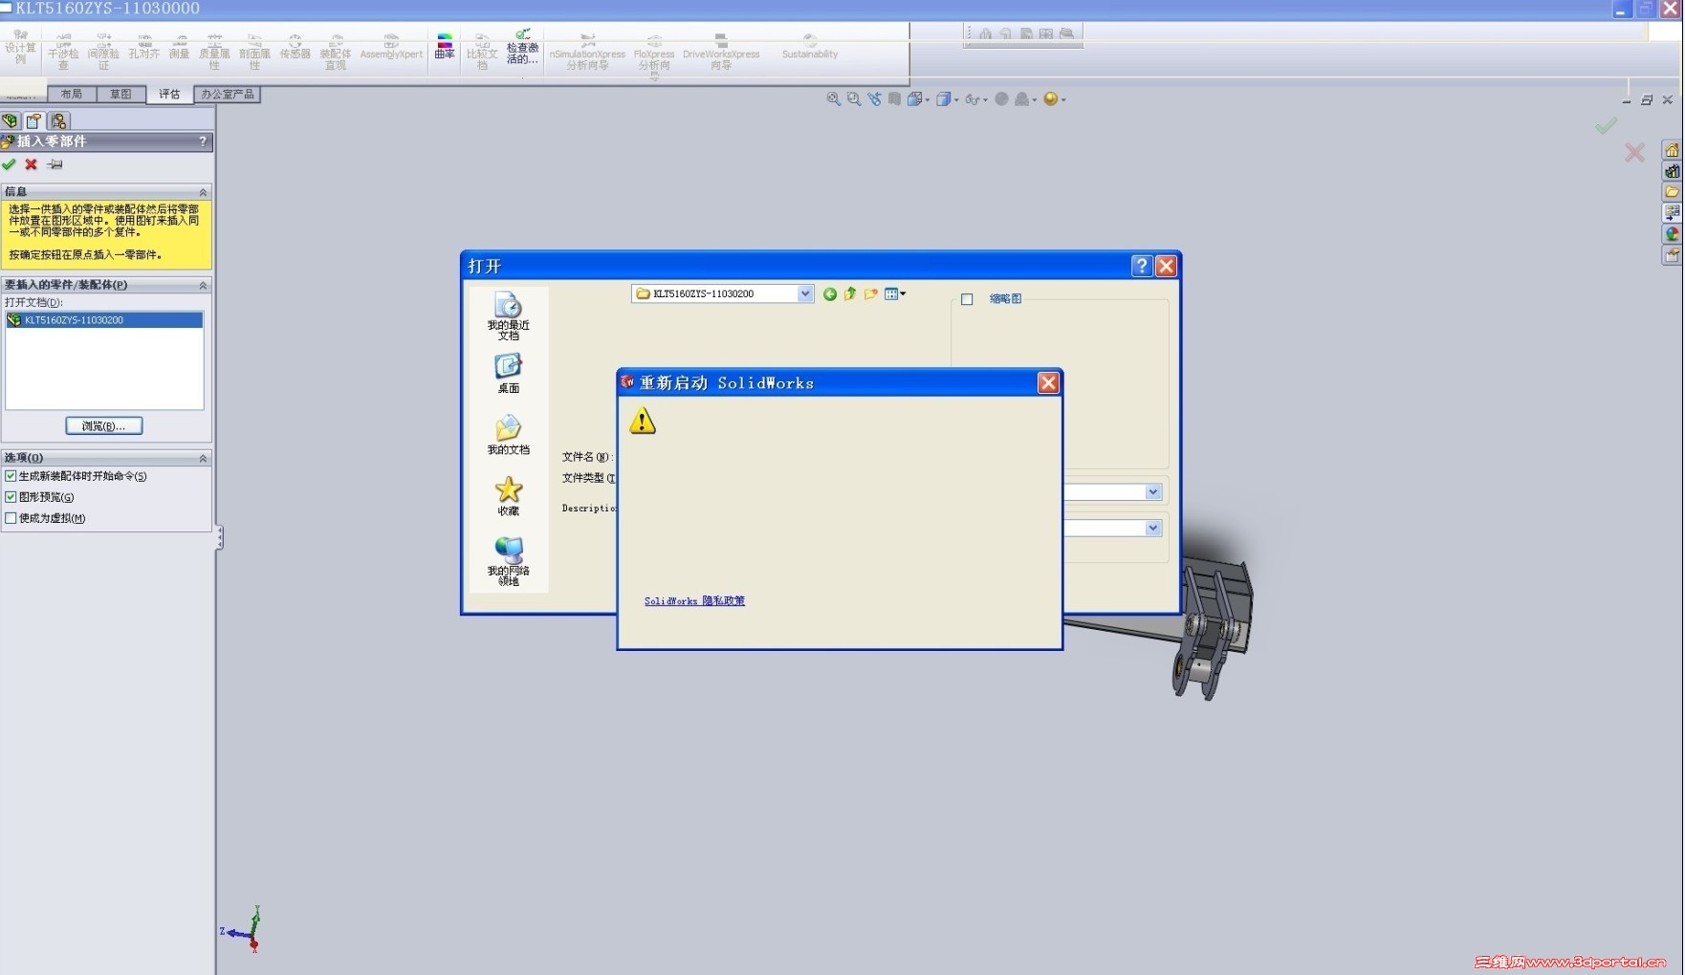Toggle the Curvature (曲率) display
Image resolution: width=1685 pixels, height=975 pixels.
[445, 48]
